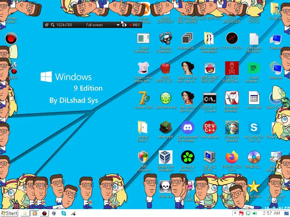This screenshot has width=290, height=217.
Task: Click the network tray icon
Action: (248, 213)
